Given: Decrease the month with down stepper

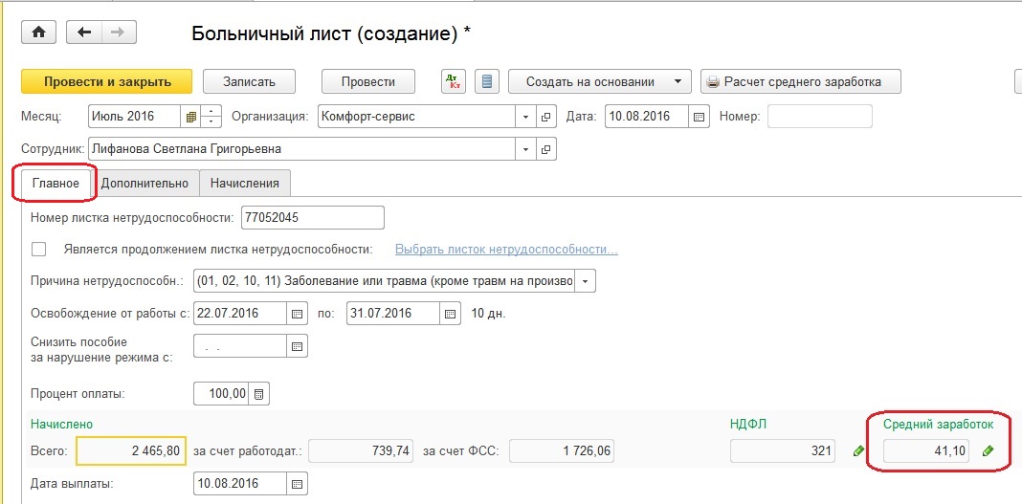Looking at the screenshot, I should (211, 123).
